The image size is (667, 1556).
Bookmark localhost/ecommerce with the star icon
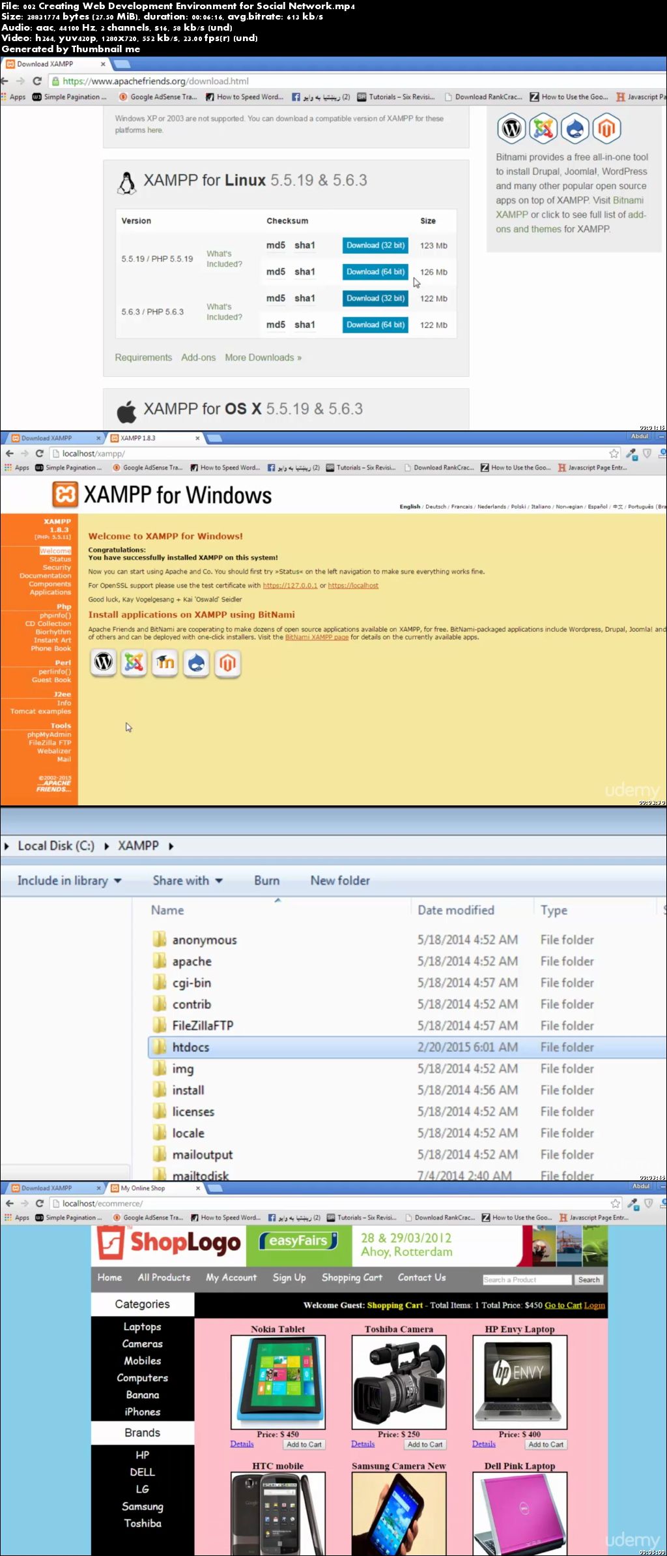[615, 1203]
